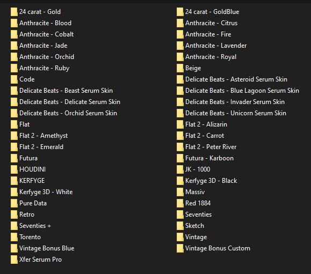Select folder icon for Flat 2 - Emerald
This screenshot has width=311, height=274.
14,147
